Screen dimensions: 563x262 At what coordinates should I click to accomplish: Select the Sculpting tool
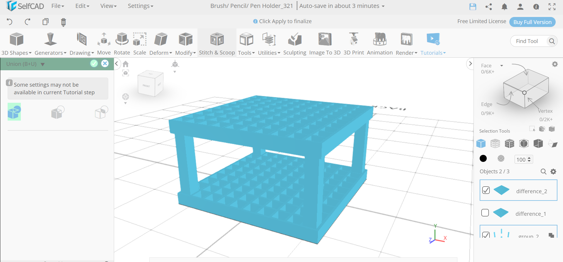295,44
